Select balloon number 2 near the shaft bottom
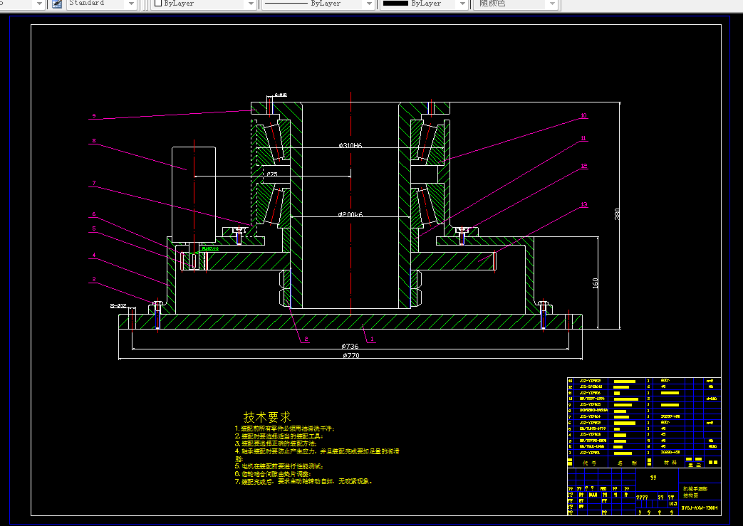 306,339
